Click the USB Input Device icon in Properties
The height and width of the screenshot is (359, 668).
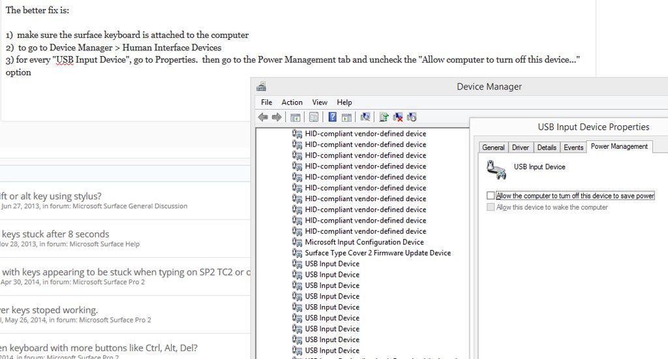coord(496,170)
